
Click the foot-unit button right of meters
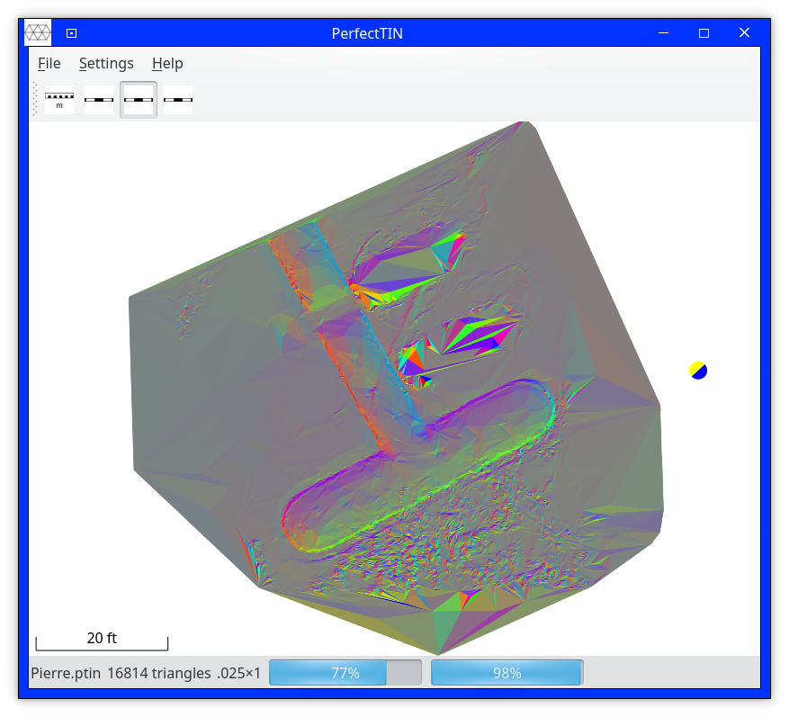click(99, 100)
